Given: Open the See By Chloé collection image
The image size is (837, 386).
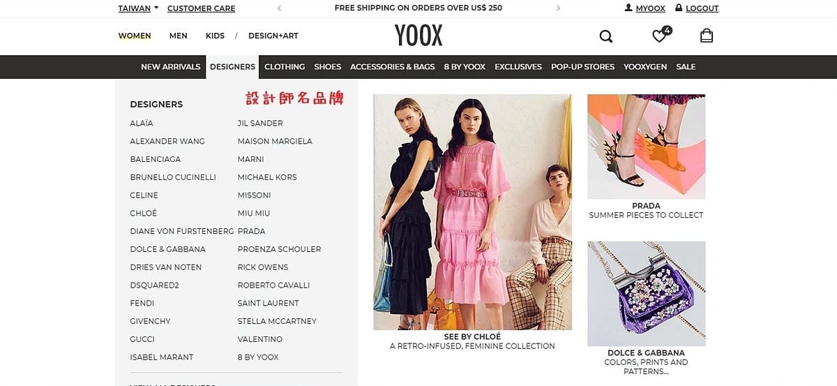Looking at the screenshot, I should point(472,212).
